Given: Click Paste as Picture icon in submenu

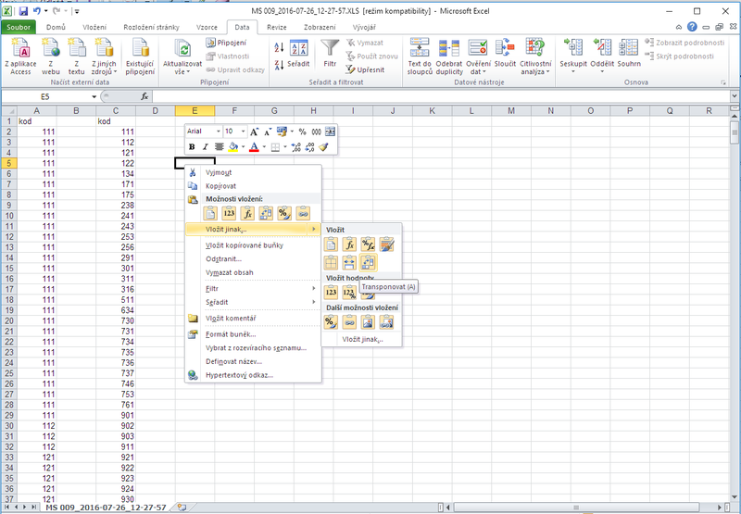Looking at the screenshot, I should pyautogui.click(x=368, y=322).
